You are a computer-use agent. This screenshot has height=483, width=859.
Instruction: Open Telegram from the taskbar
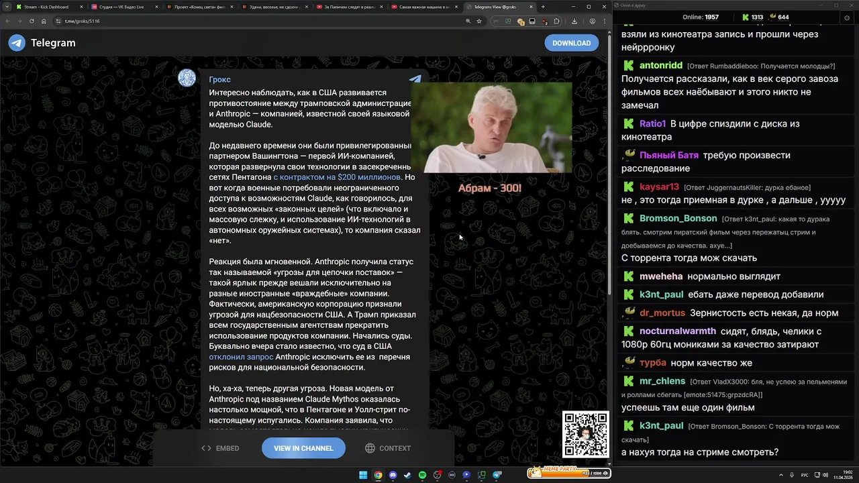(x=497, y=475)
